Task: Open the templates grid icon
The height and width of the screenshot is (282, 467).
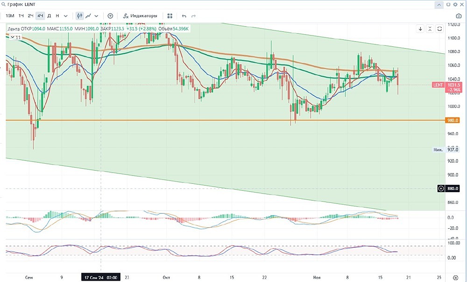Action: 170,16
